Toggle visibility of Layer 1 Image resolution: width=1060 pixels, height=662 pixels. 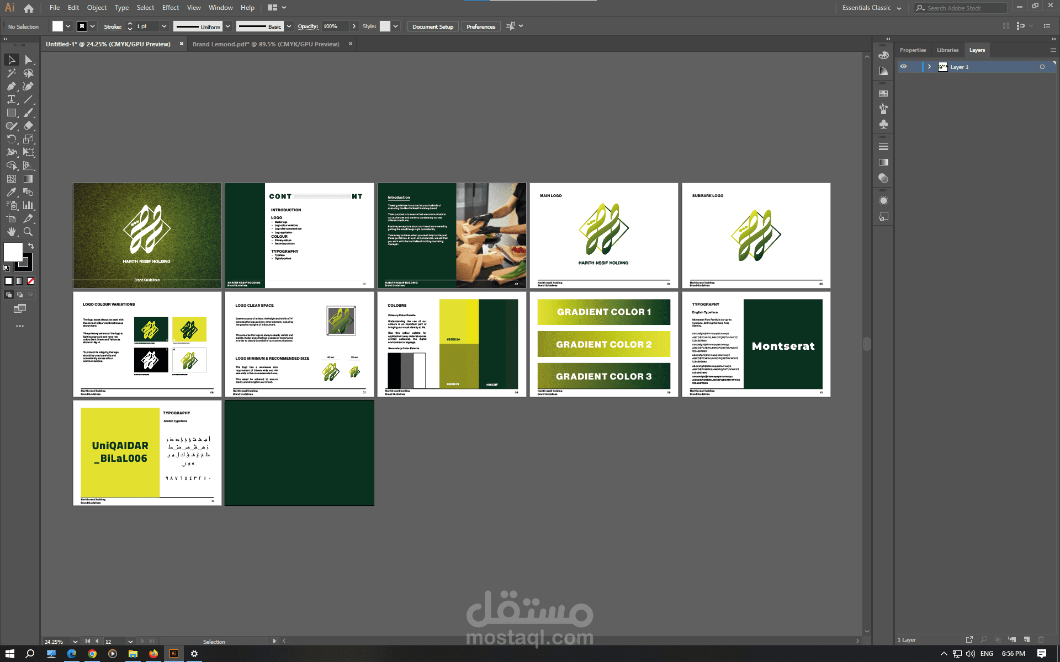coord(903,67)
